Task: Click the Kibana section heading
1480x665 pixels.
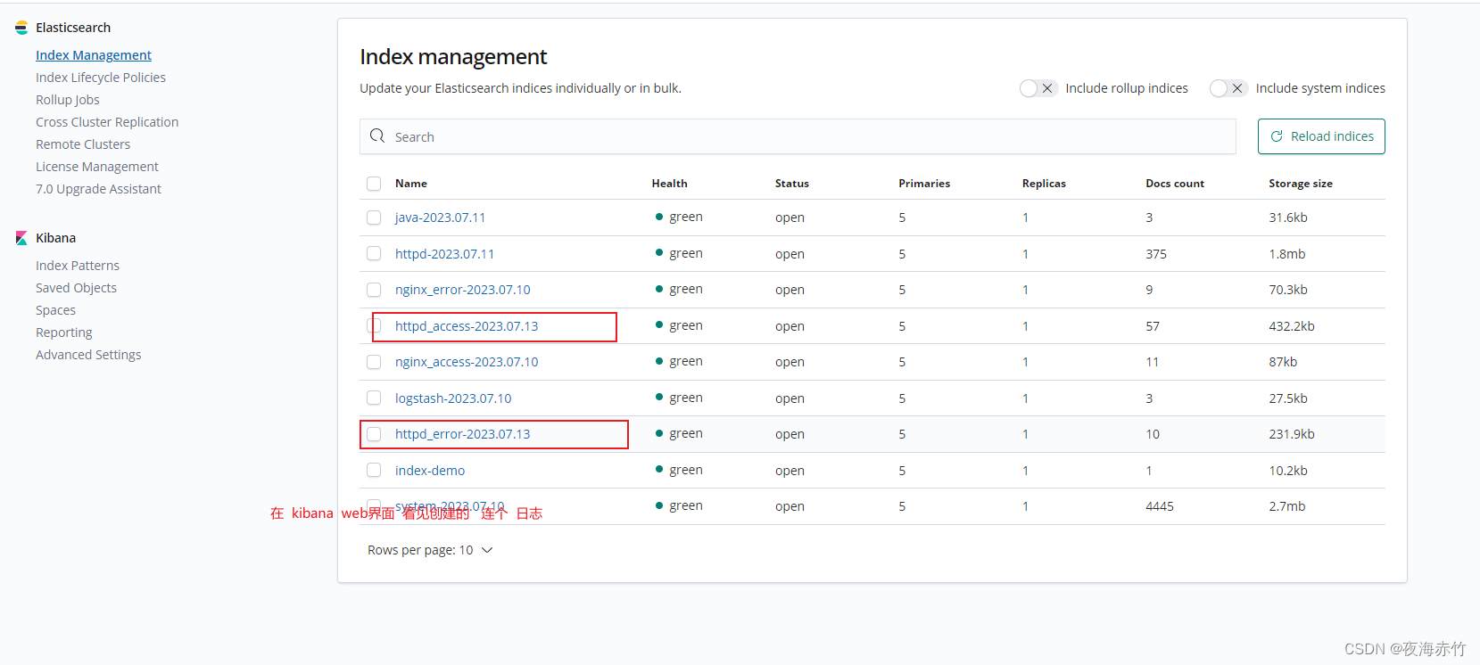Action: 55,238
